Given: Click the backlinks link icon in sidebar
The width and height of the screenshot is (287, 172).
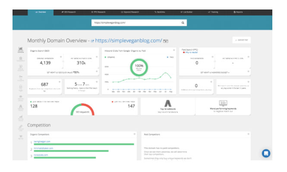Looking at the screenshot, I should pyautogui.click(x=21, y=127).
